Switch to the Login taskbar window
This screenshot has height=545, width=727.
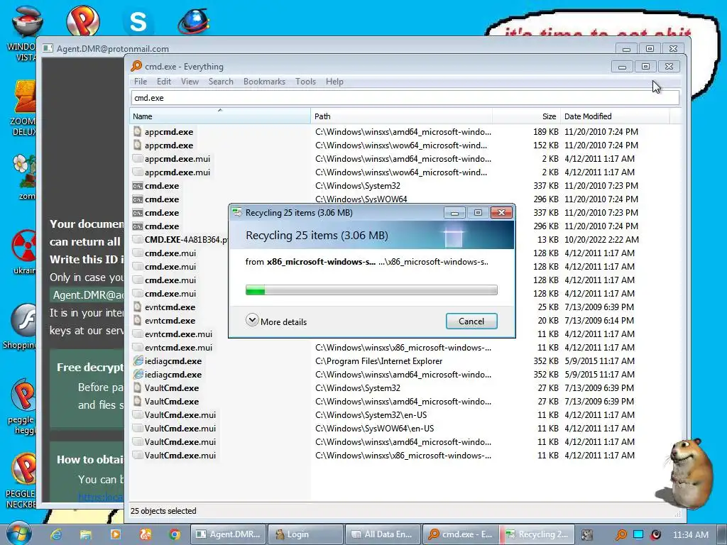click(x=305, y=534)
